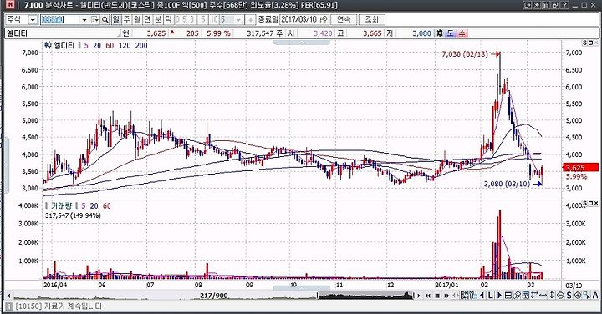Open the calendar picker beside end date
Screen dimensions: 602x314
(x=324, y=19)
